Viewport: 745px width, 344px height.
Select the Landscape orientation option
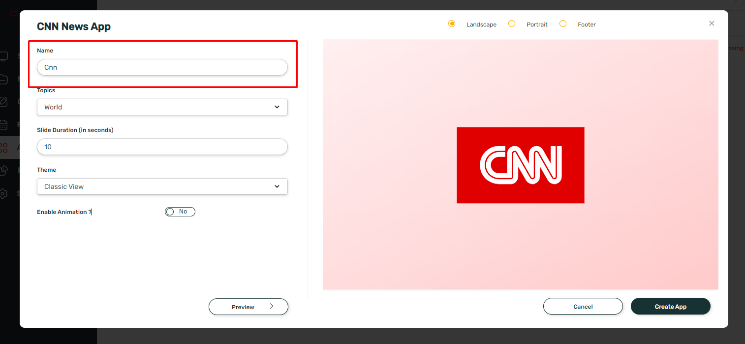452,24
